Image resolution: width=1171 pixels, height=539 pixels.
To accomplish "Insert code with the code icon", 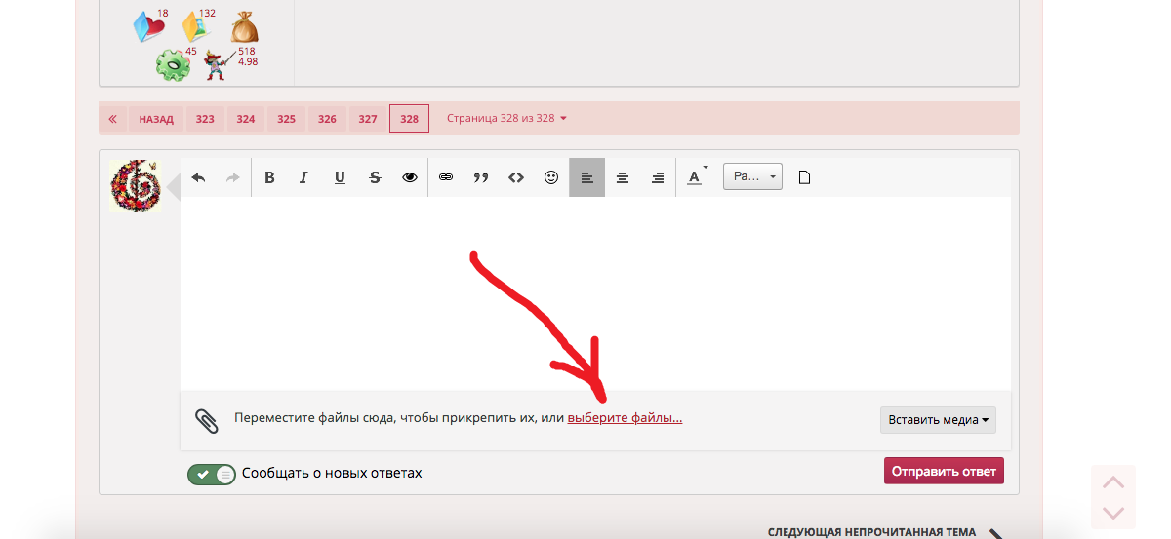I will click(516, 177).
